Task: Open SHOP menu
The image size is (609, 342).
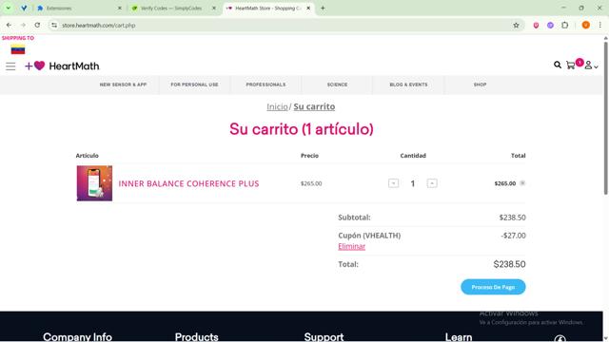Action: [480, 85]
